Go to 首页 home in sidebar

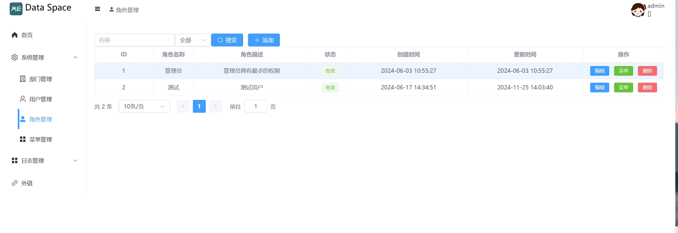pos(27,35)
